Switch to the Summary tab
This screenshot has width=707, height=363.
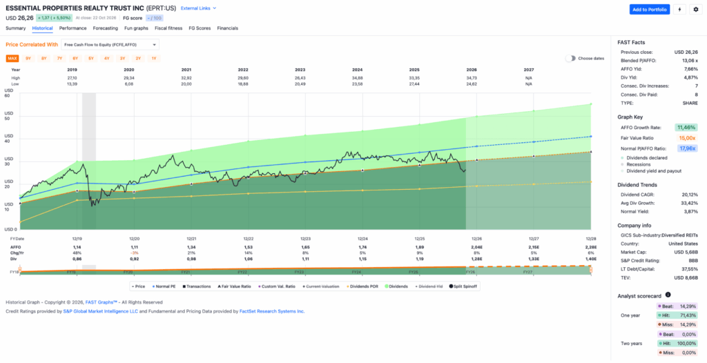15,28
